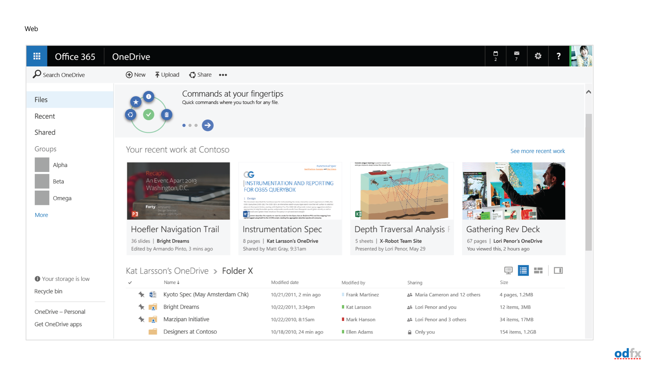Click Lori Penor and 3 others sharing
652x367 pixels.
tap(437, 320)
